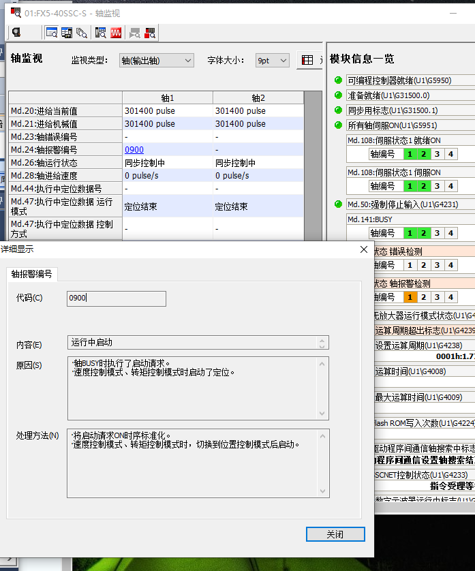Click the orange axis 1 alarm indicator
Viewport: 475px width, 571px height.
coord(410,297)
